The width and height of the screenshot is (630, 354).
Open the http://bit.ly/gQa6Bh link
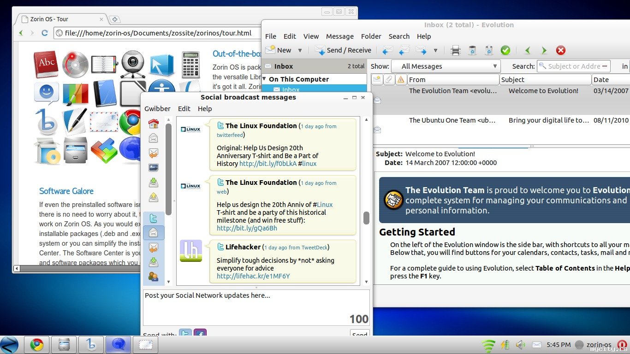pyautogui.click(x=247, y=228)
